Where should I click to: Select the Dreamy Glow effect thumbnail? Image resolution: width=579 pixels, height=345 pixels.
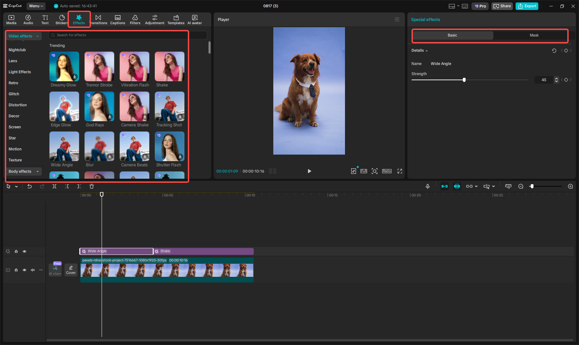tap(64, 66)
